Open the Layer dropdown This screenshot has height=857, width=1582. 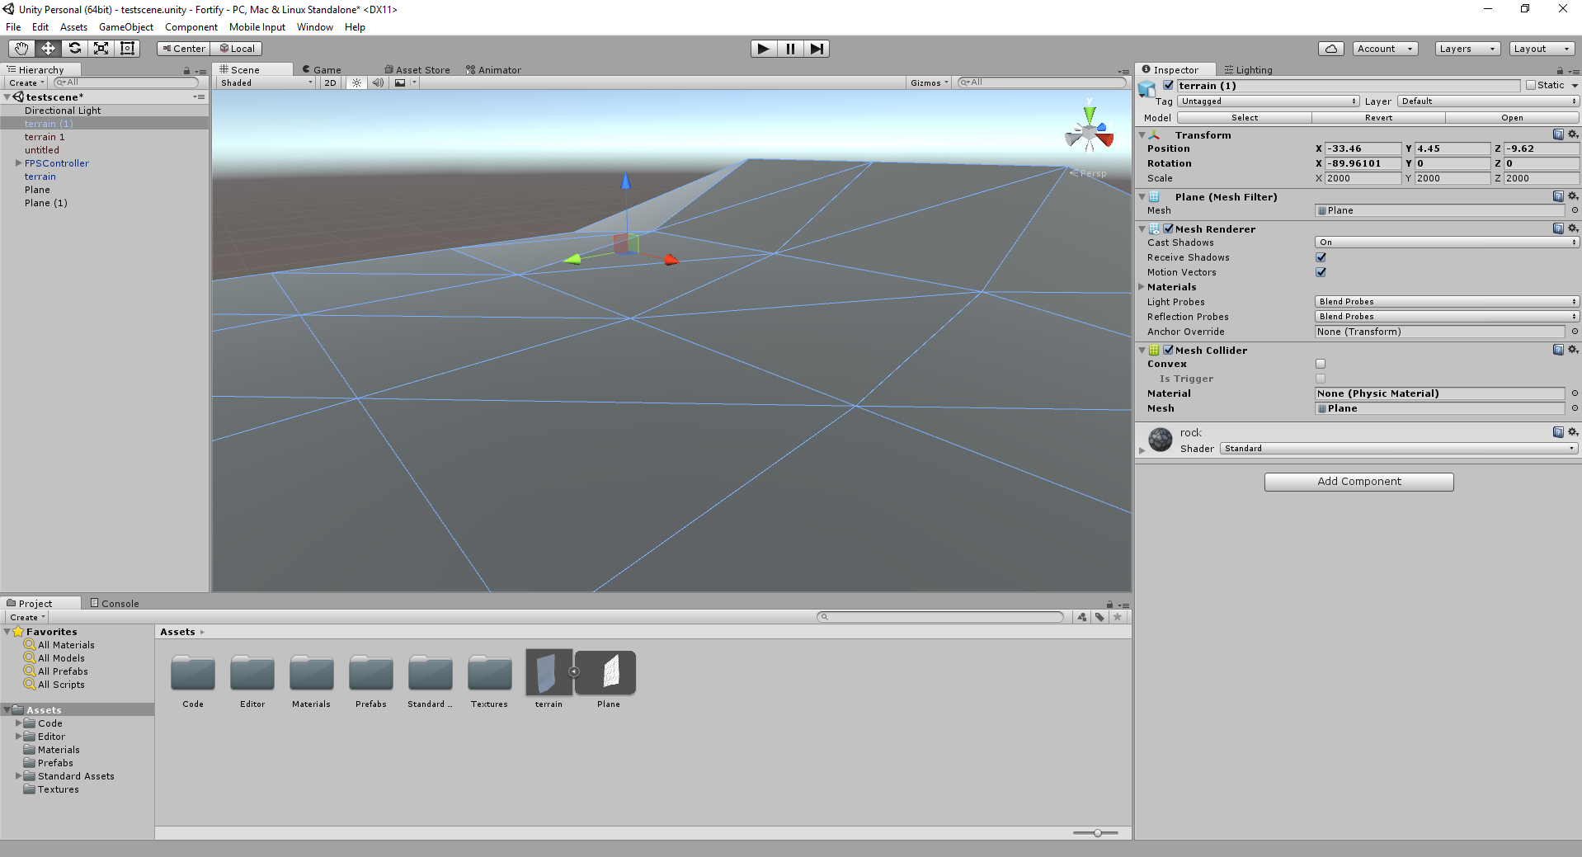tap(1489, 101)
